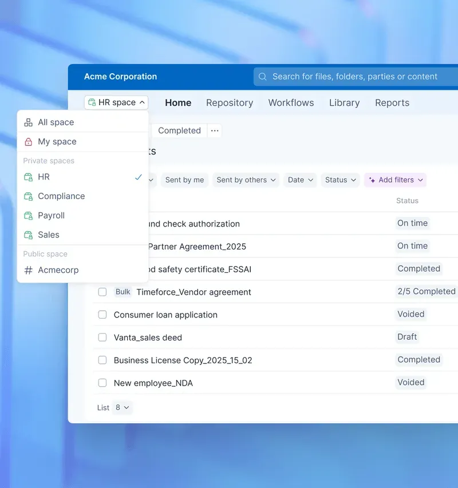Viewport: 458px width, 488px height.
Task: Check the checkbox for New employee_NDA
Action: [102, 382]
